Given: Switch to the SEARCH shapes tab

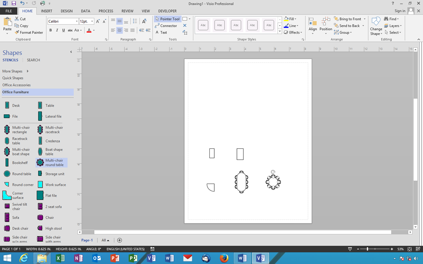Looking at the screenshot, I should click(33, 60).
